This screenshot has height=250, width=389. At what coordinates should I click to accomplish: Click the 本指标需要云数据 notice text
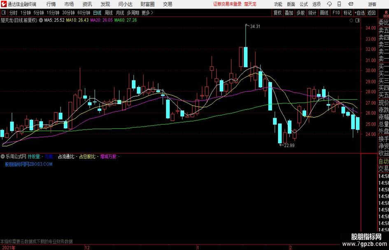click(x=37, y=241)
